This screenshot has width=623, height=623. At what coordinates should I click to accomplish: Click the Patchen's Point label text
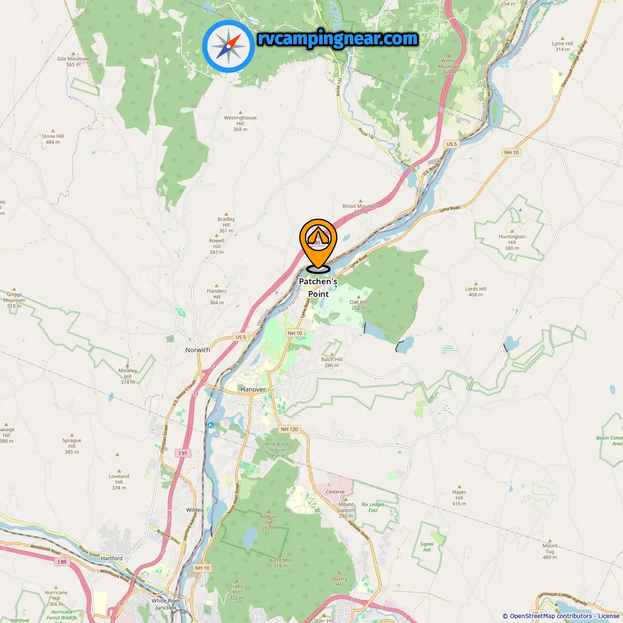tap(318, 288)
